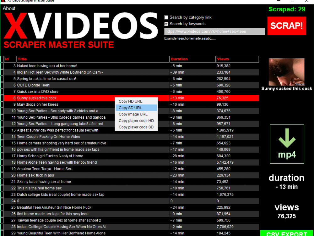Click the views value 7,706,929
The width and height of the screenshot is (314, 236).
tap(225, 227)
